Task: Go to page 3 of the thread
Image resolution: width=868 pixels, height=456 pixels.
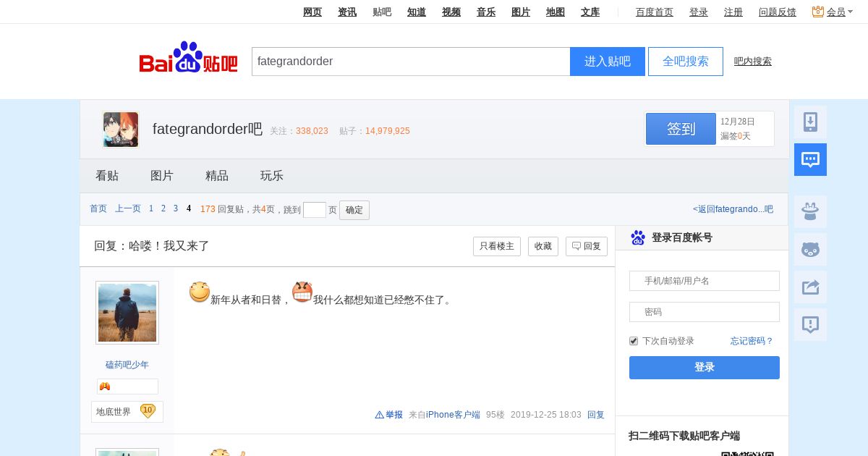Action: coord(175,208)
